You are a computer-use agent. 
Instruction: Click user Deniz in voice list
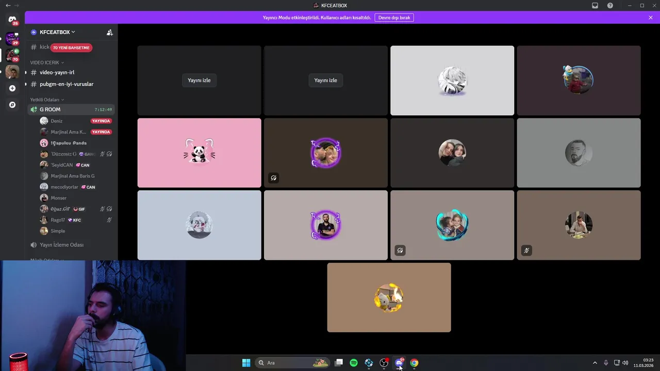pyautogui.click(x=56, y=121)
